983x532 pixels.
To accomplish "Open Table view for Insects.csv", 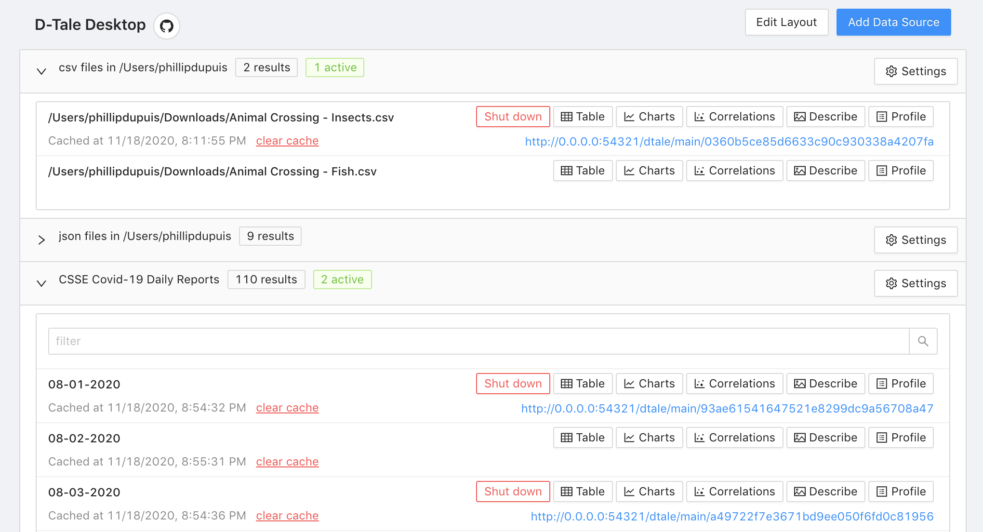I will pyautogui.click(x=583, y=117).
